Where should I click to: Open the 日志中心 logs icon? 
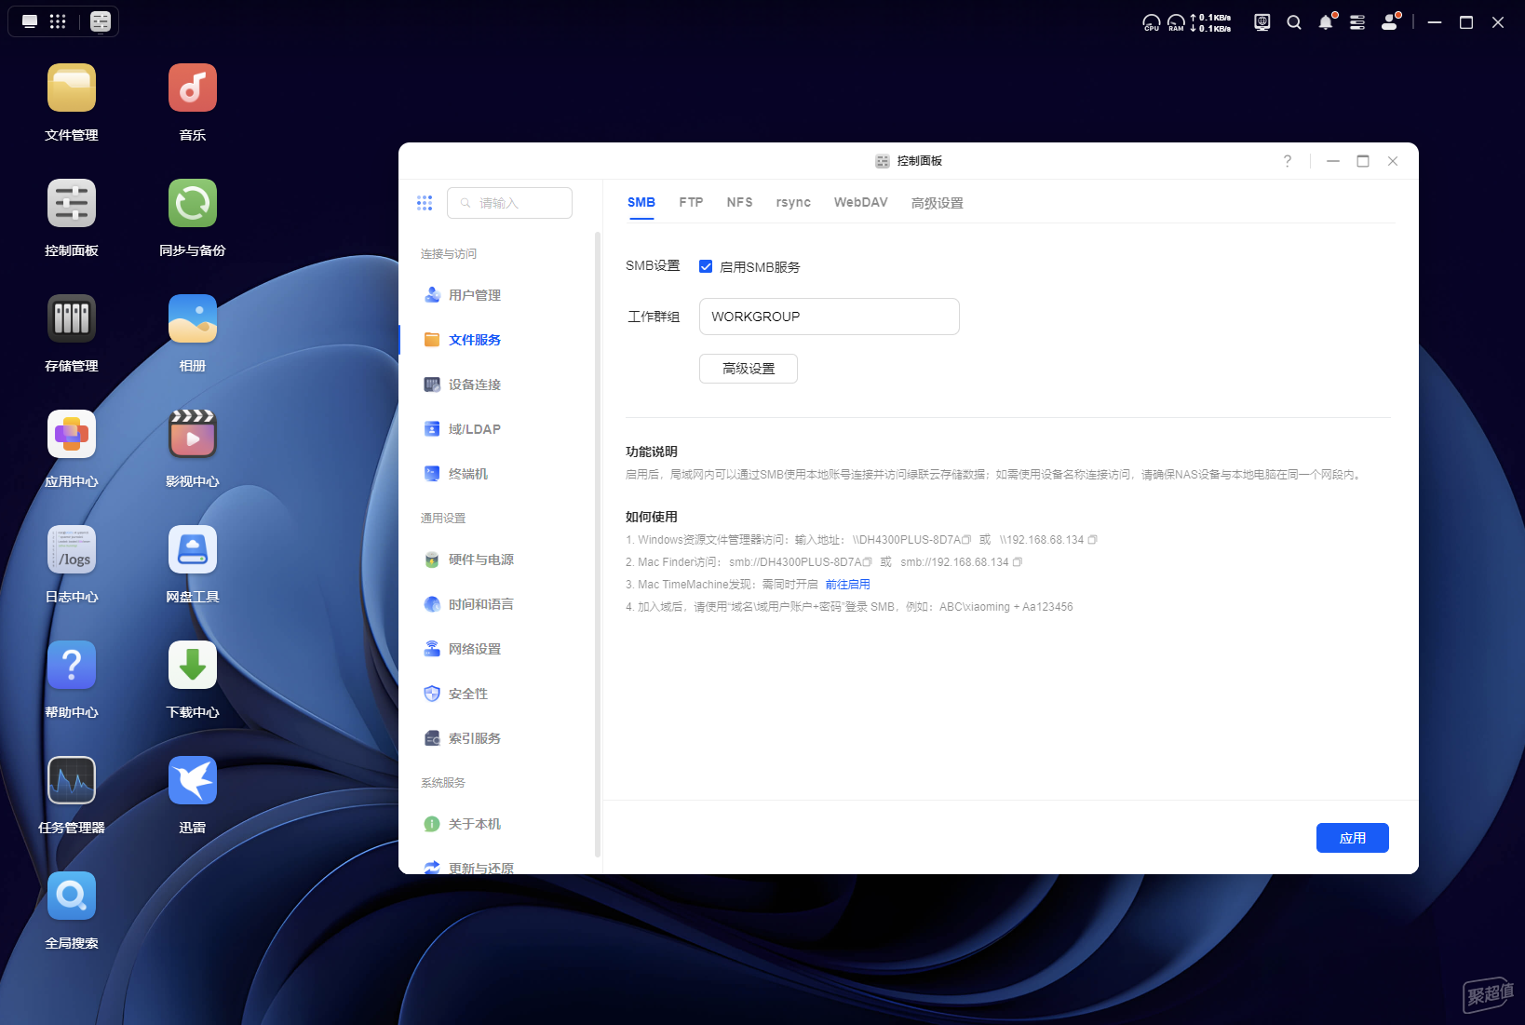(x=72, y=549)
